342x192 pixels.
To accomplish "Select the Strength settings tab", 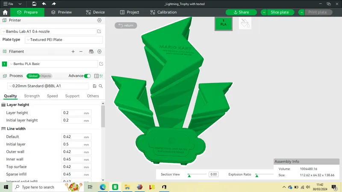I will [32, 96].
